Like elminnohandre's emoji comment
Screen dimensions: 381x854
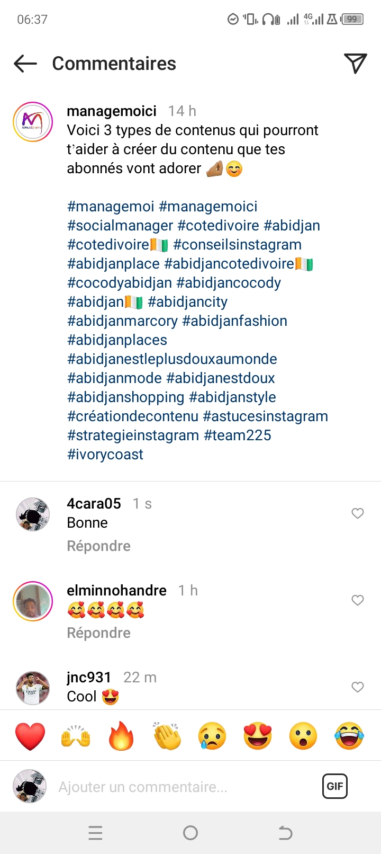[x=358, y=600]
